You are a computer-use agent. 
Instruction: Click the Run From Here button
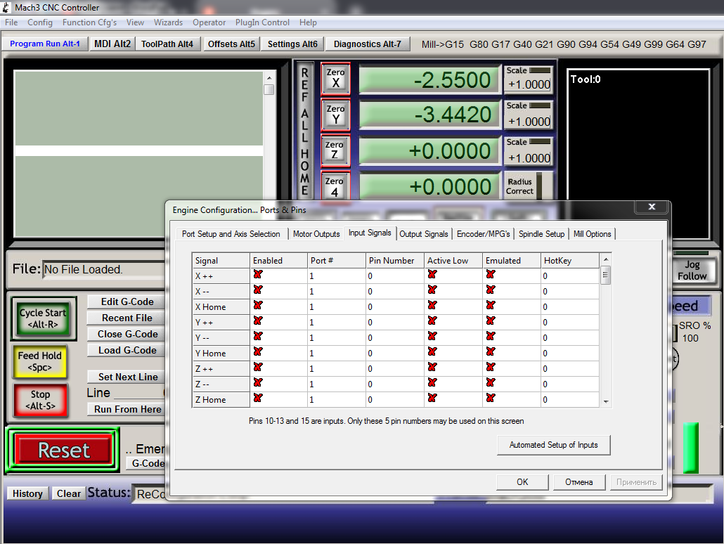(127, 409)
